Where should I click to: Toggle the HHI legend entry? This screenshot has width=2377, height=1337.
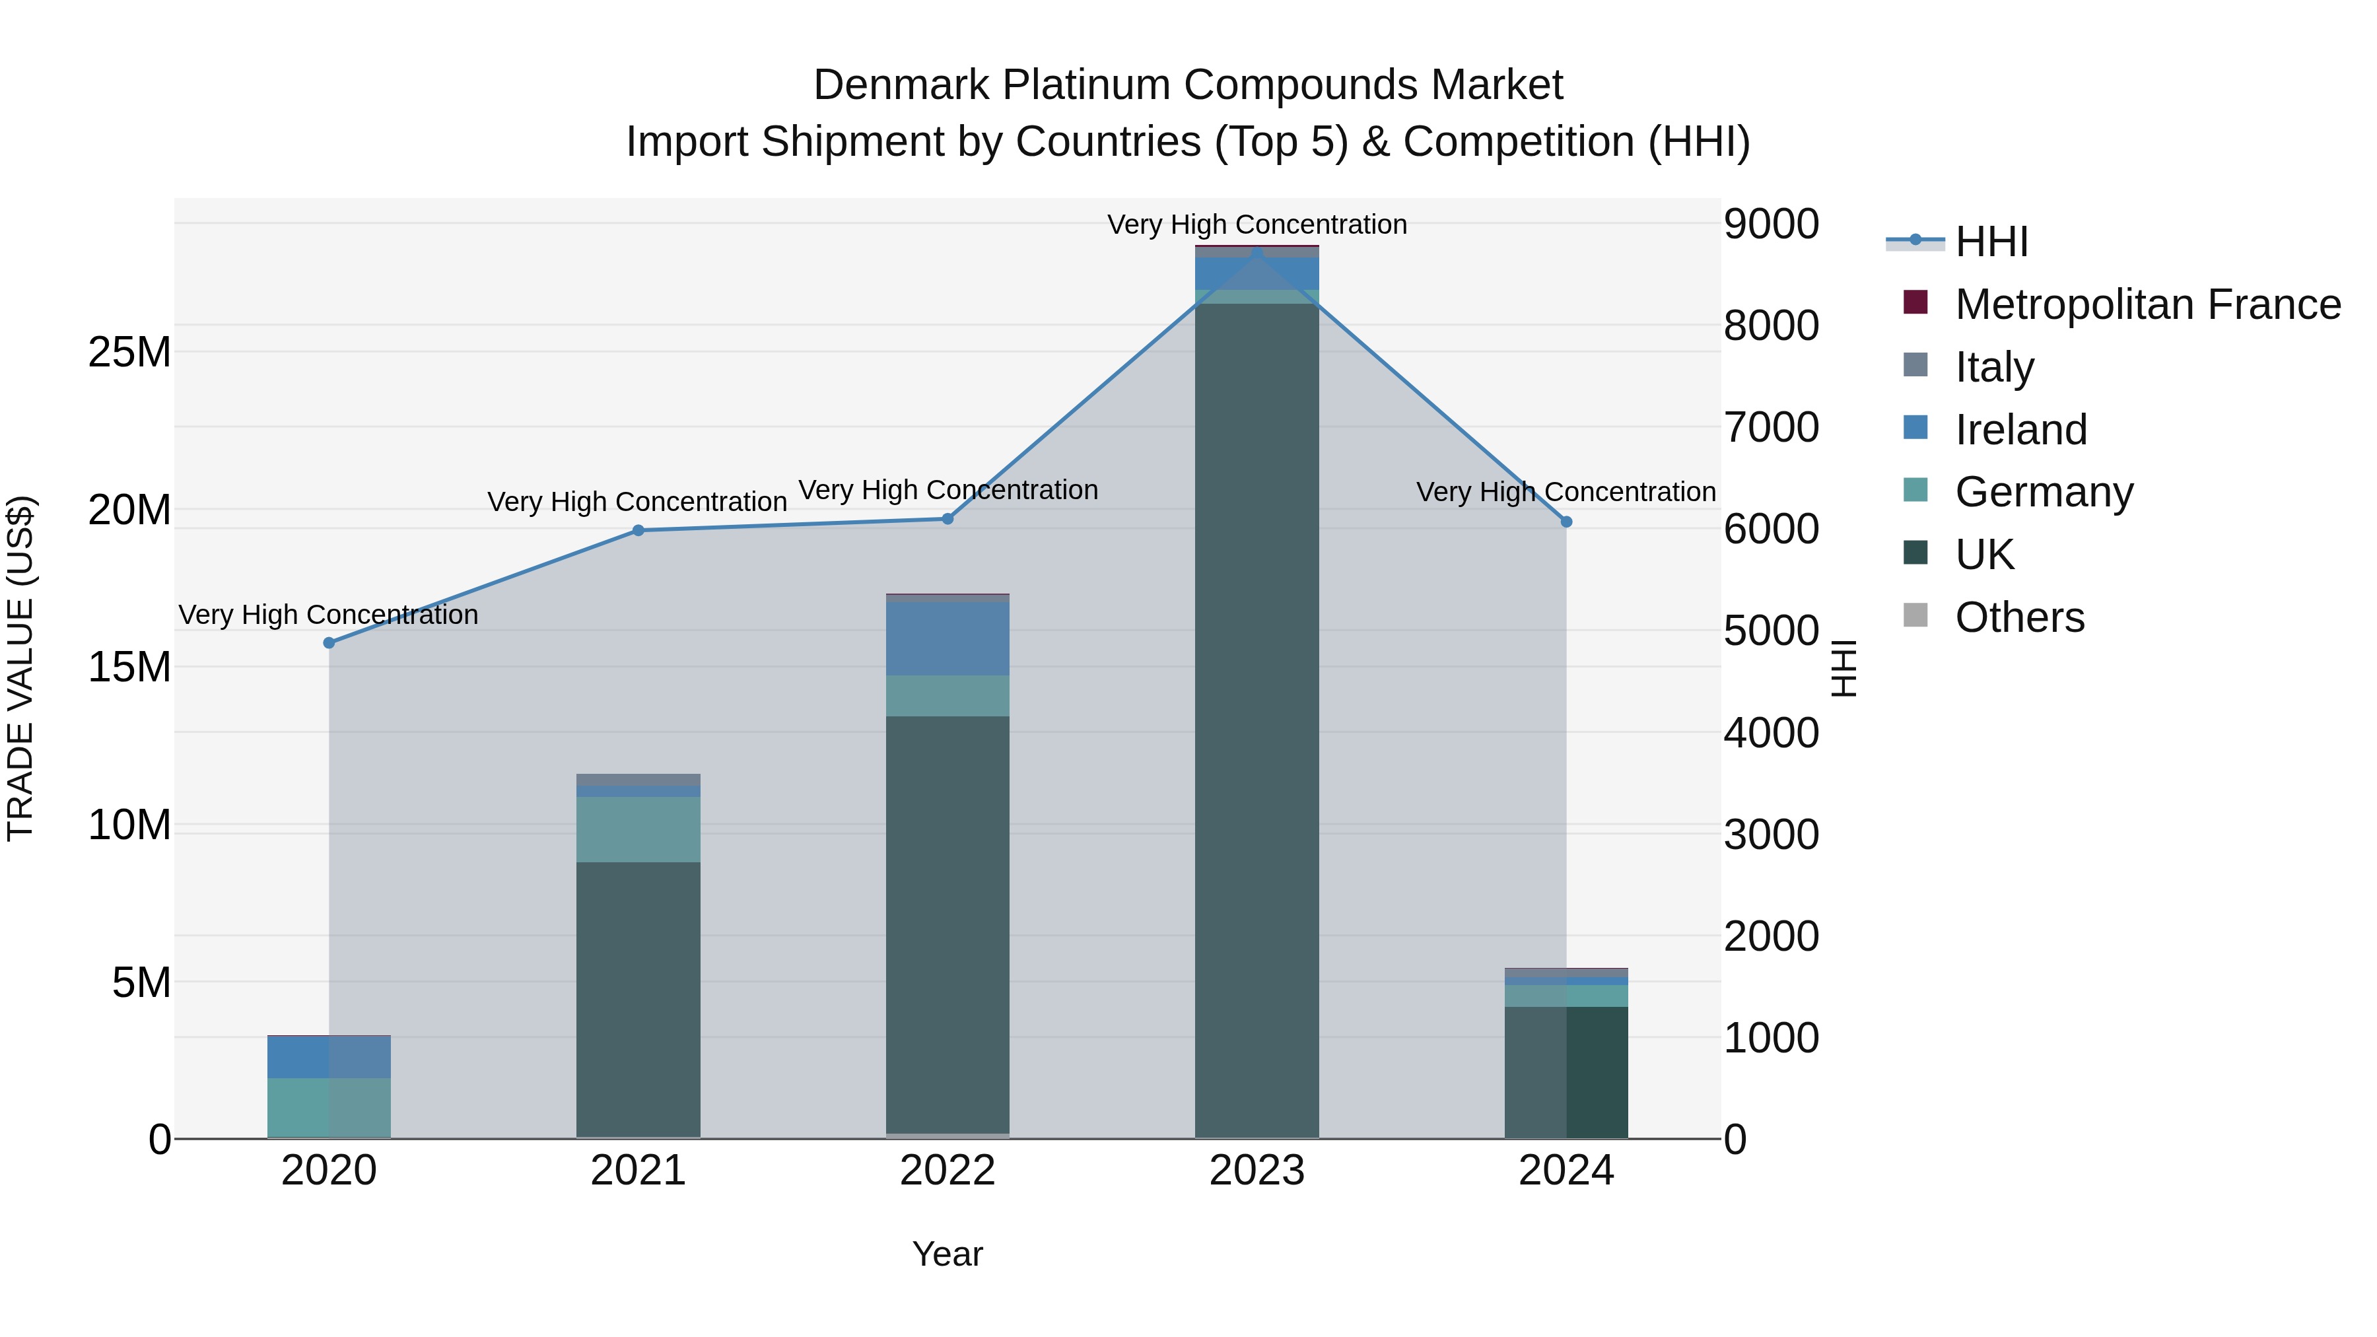[x=1956, y=242]
